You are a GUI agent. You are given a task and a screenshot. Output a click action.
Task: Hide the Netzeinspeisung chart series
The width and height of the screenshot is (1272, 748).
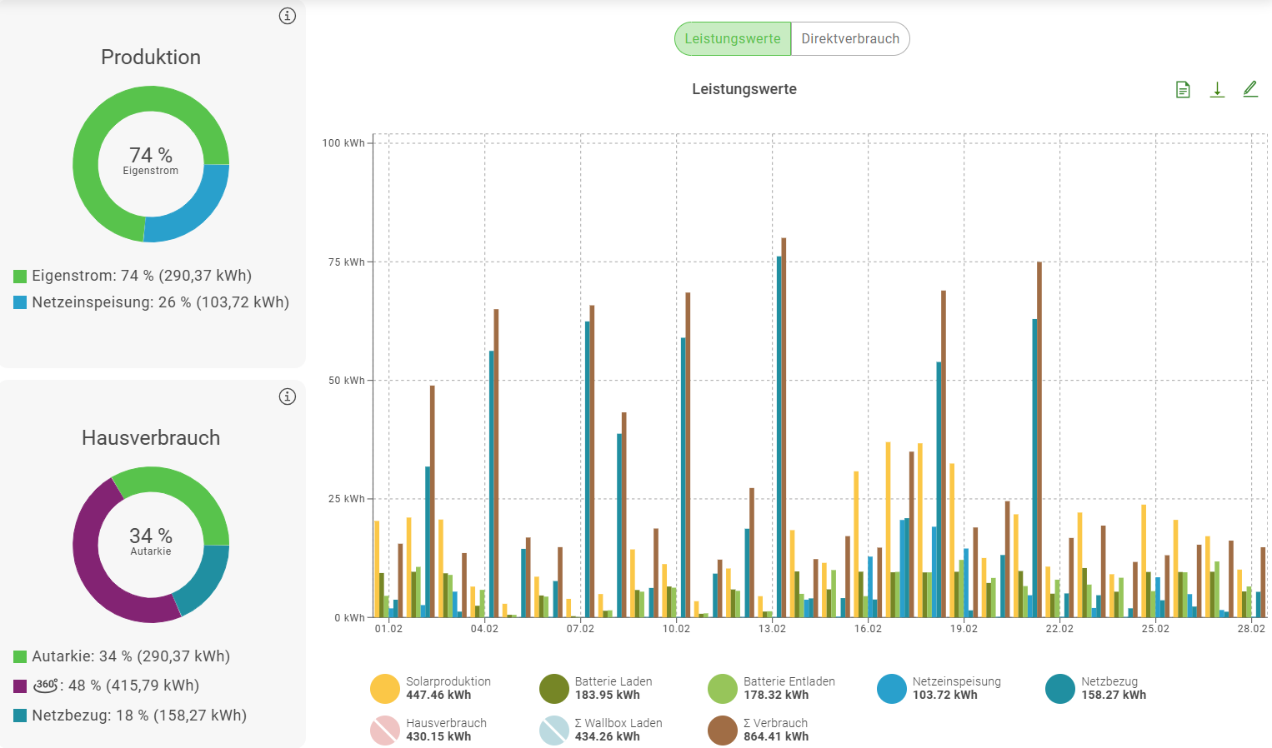coord(892,689)
